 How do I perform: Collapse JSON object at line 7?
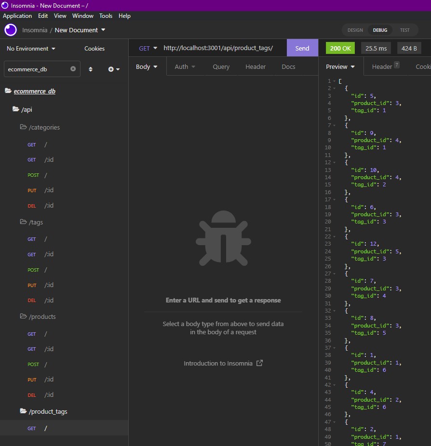[335, 125]
